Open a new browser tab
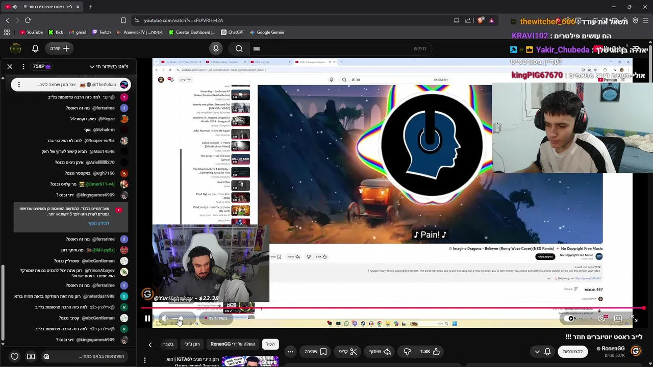Viewport: 653px width, 367px height. pos(90,7)
